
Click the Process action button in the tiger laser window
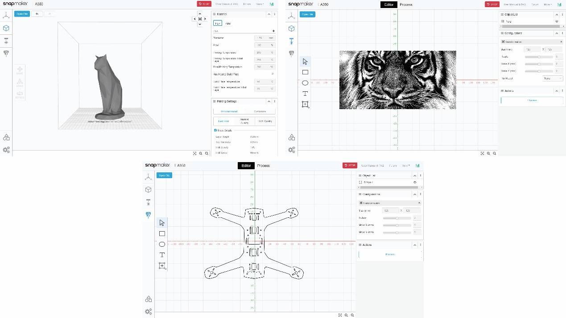click(x=532, y=101)
